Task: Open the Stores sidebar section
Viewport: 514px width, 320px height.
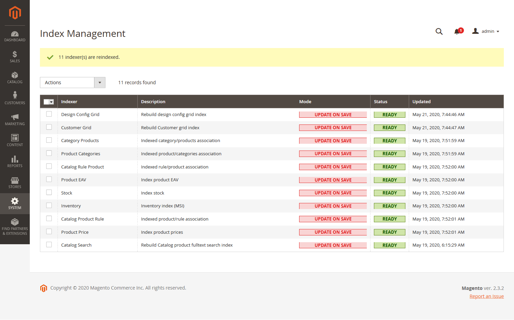Action: click(x=15, y=182)
